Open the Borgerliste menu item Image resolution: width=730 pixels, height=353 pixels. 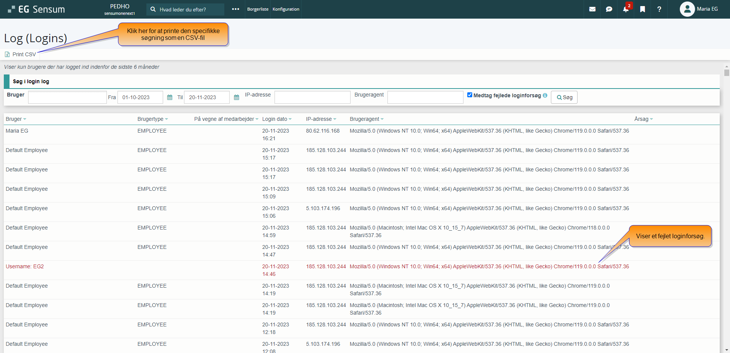coord(257,9)
